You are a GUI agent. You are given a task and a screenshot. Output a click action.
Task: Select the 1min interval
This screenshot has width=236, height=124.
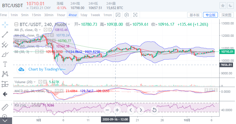[14, 15]
